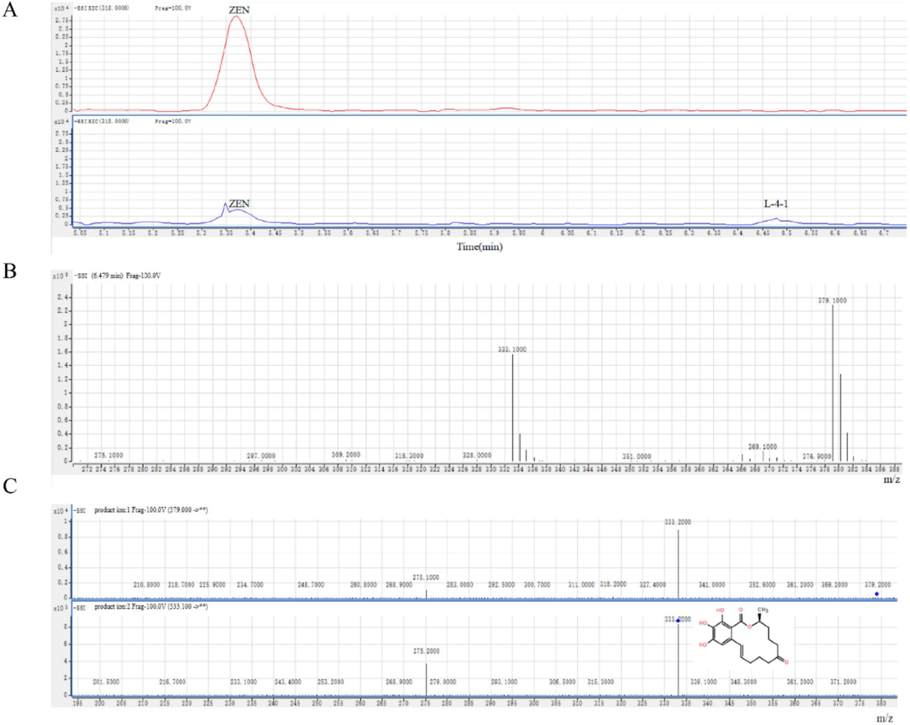Select the 275.2000 peak label in product ion 2
This screenshot has width=910, height=725.
click(x=426, y=651)
